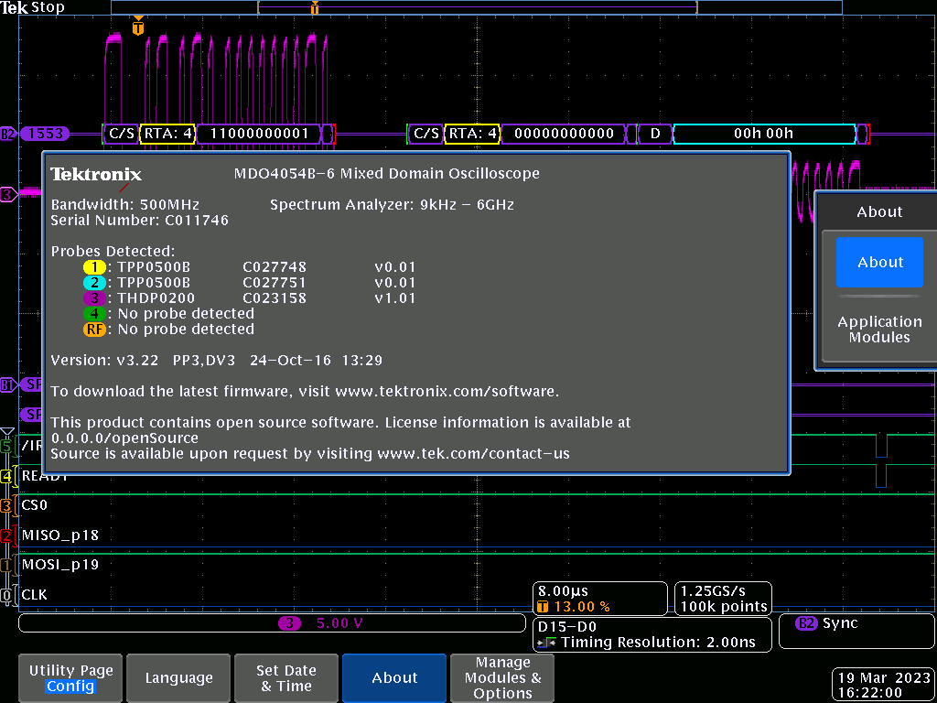Open the Language menu button

178,678
